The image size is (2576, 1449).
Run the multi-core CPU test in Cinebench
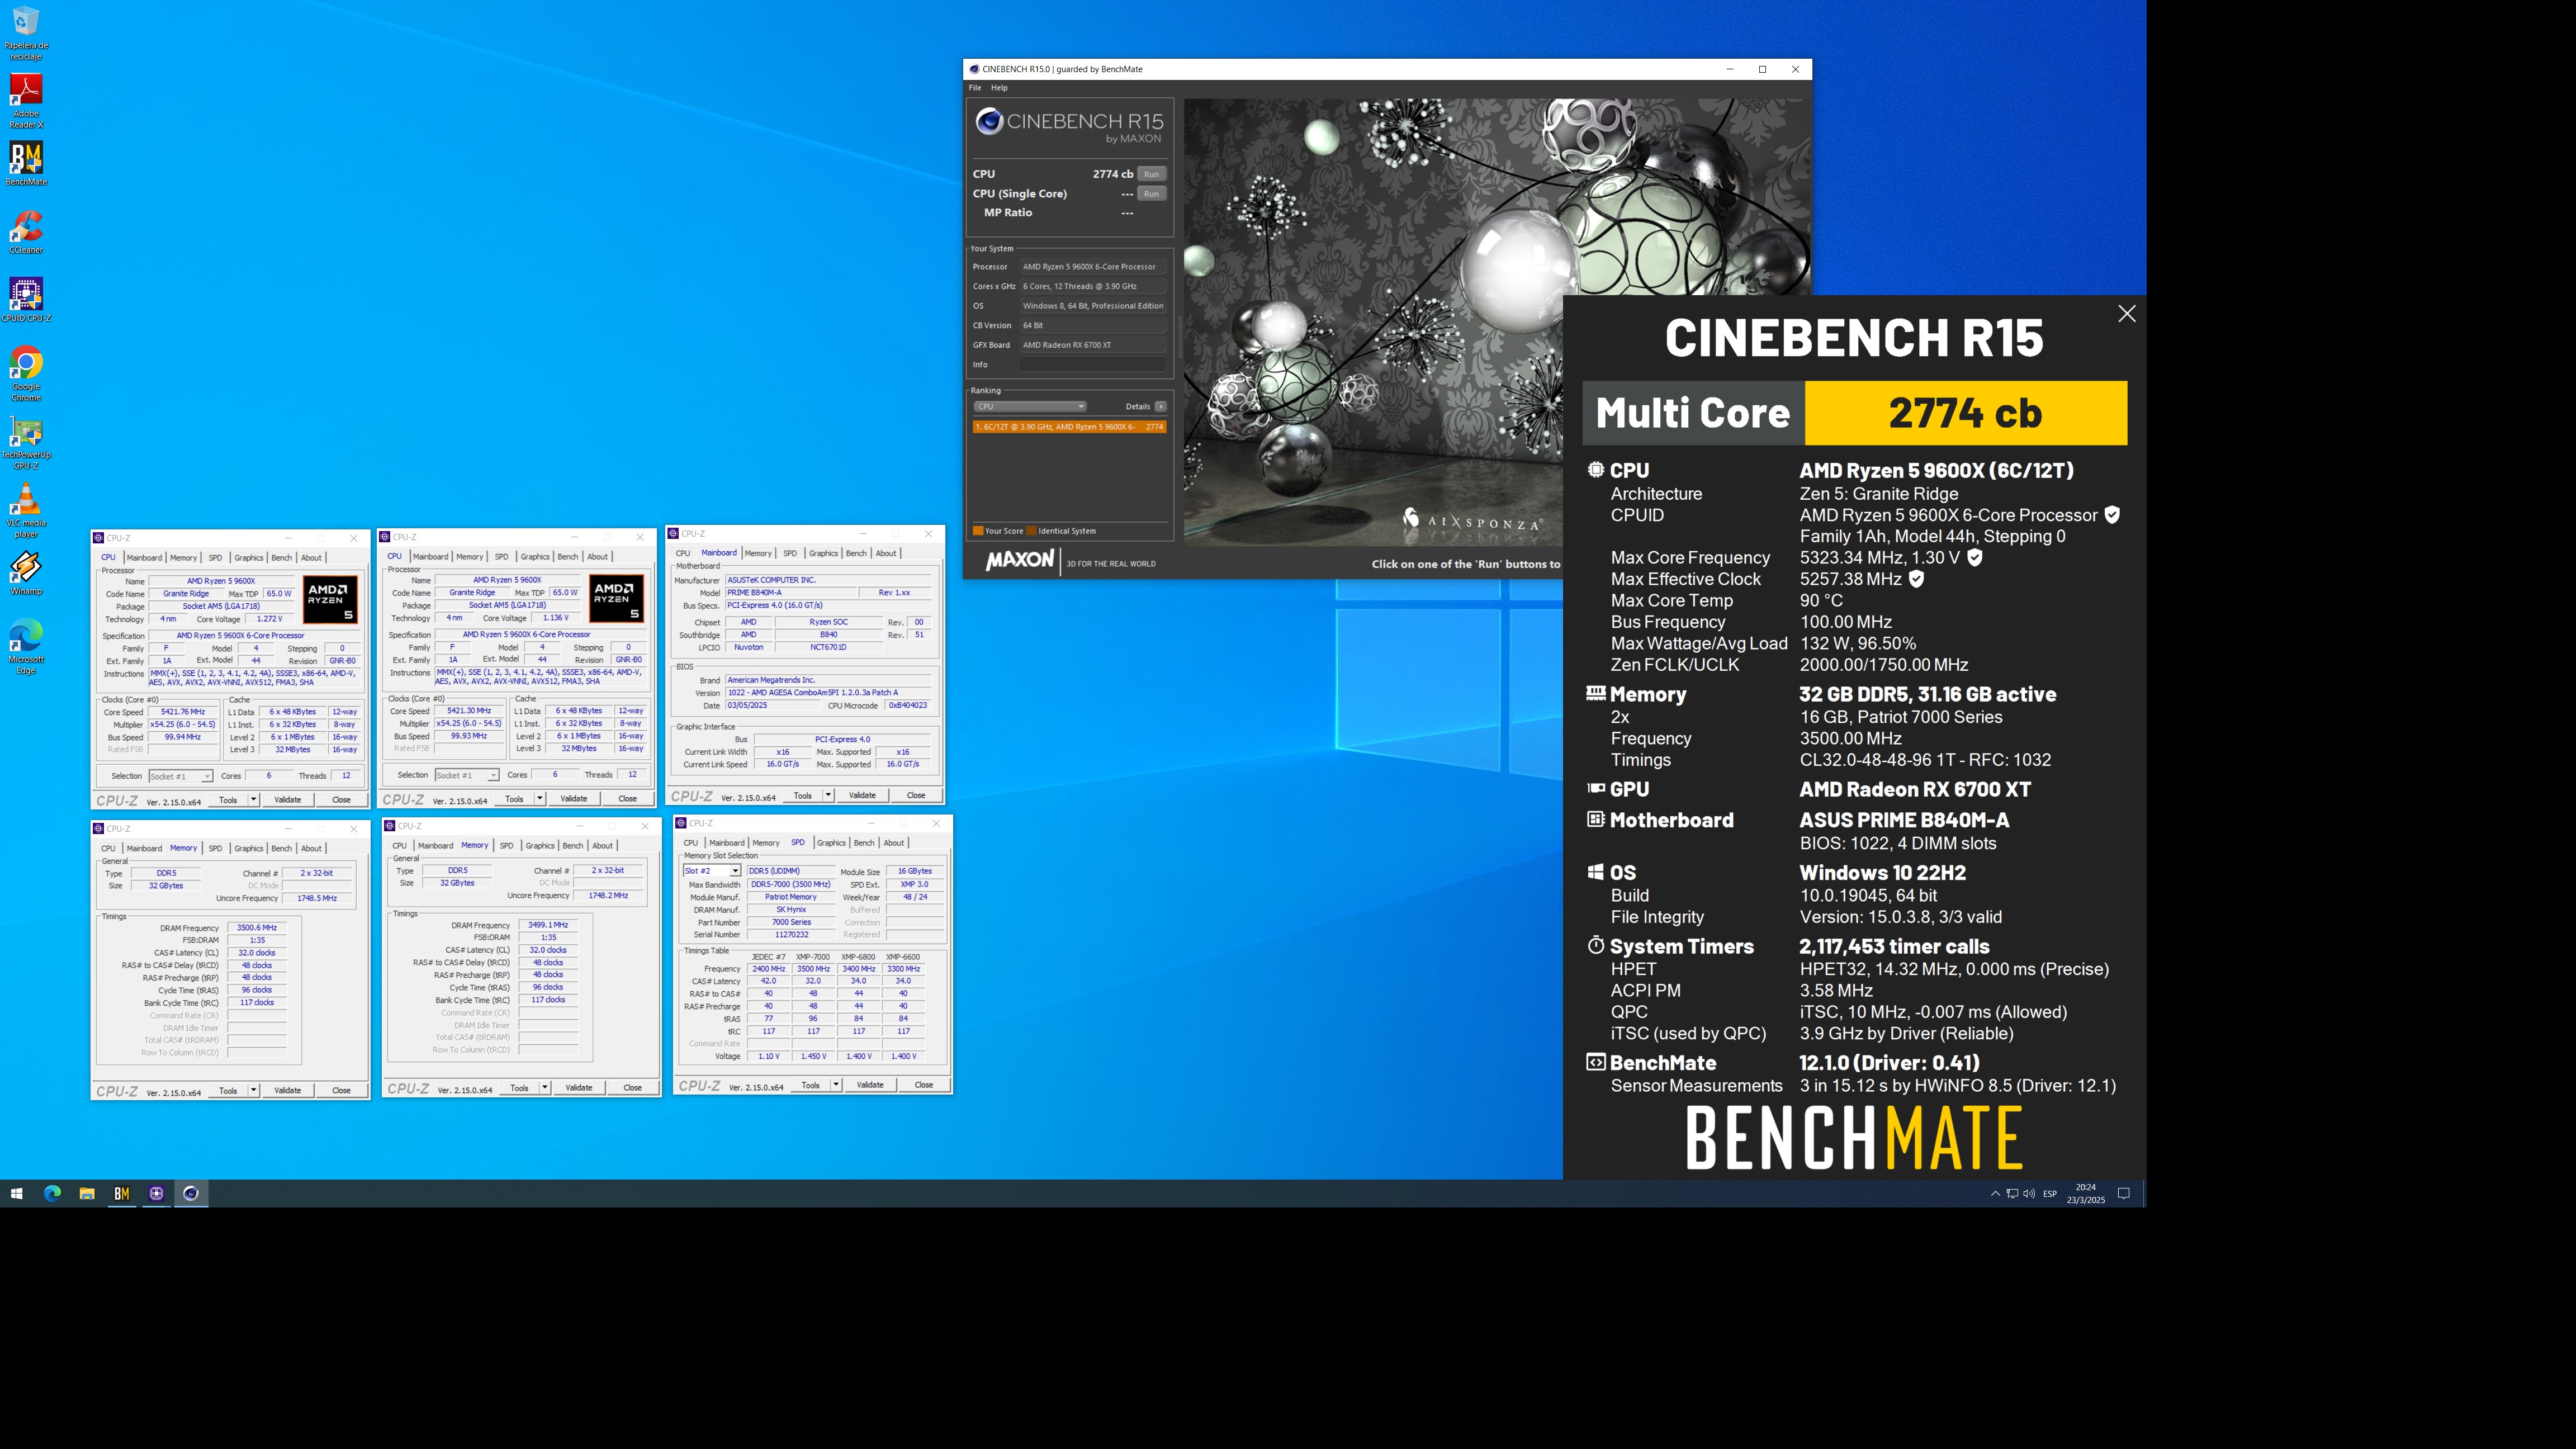coord(1152,174)
